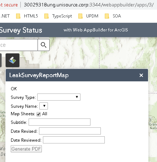Open the Survey Type dropdown
The image size is (157, 162).
pyautogui.click(x=59, y=97)
